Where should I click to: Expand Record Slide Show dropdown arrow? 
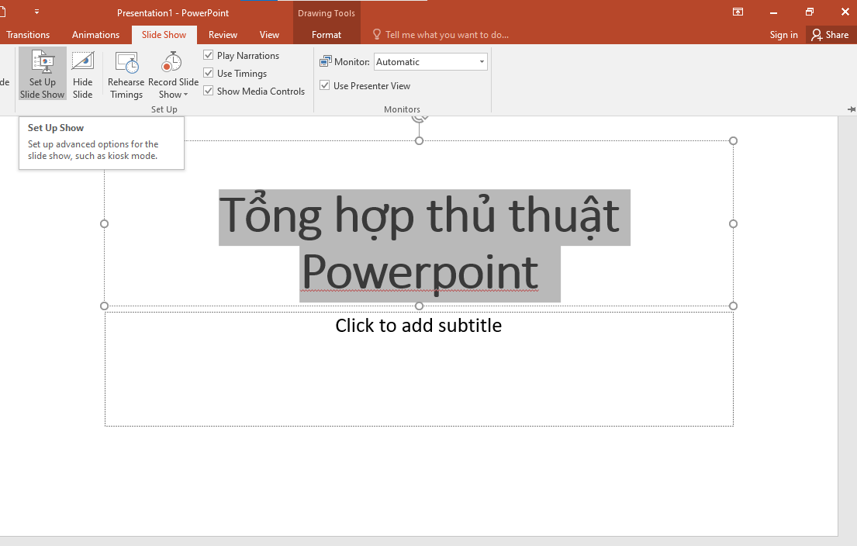click(x=186, y=95)
